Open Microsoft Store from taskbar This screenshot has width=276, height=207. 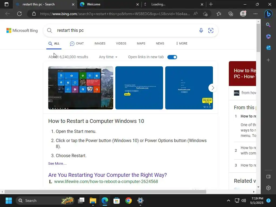tap(116, 201)
